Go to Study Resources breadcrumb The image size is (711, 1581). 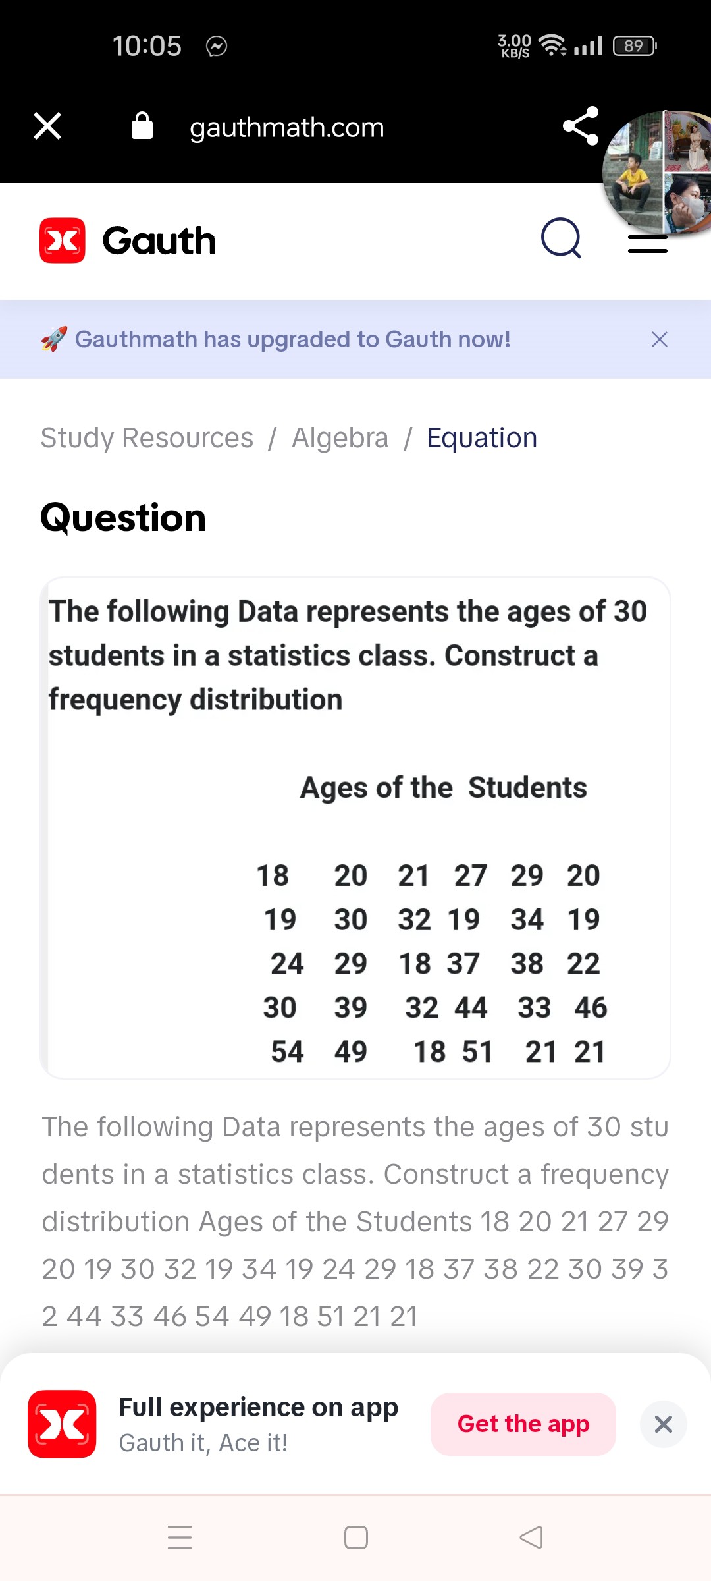(147, 438)
